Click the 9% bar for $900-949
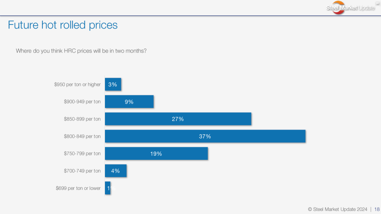 pos(129,102)
